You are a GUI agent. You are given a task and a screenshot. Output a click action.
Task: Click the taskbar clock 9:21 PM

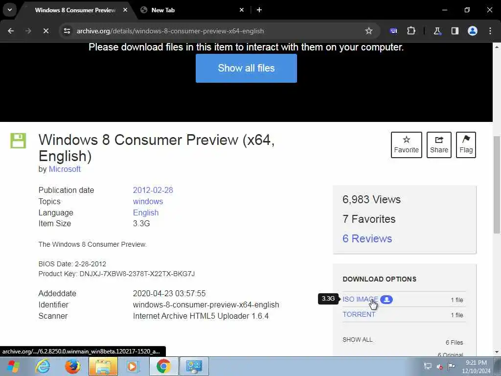pyautogui.click(x=476, y=363)
